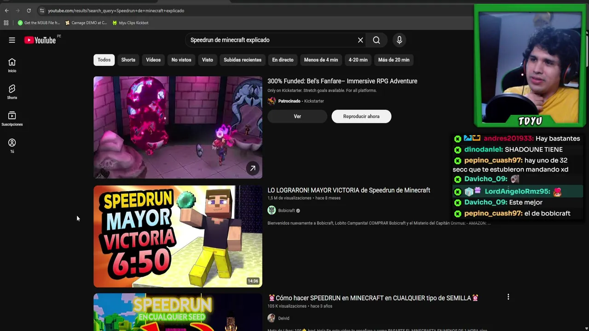The height and width of the screenshot is (331, 589).
Task: Click inside the YouTube search field
Action: click(x=271, y=40)
